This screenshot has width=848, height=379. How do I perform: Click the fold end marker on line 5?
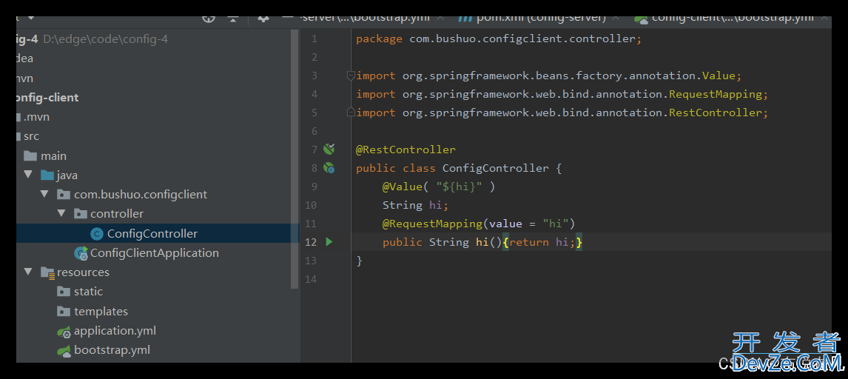pos(351,112)
